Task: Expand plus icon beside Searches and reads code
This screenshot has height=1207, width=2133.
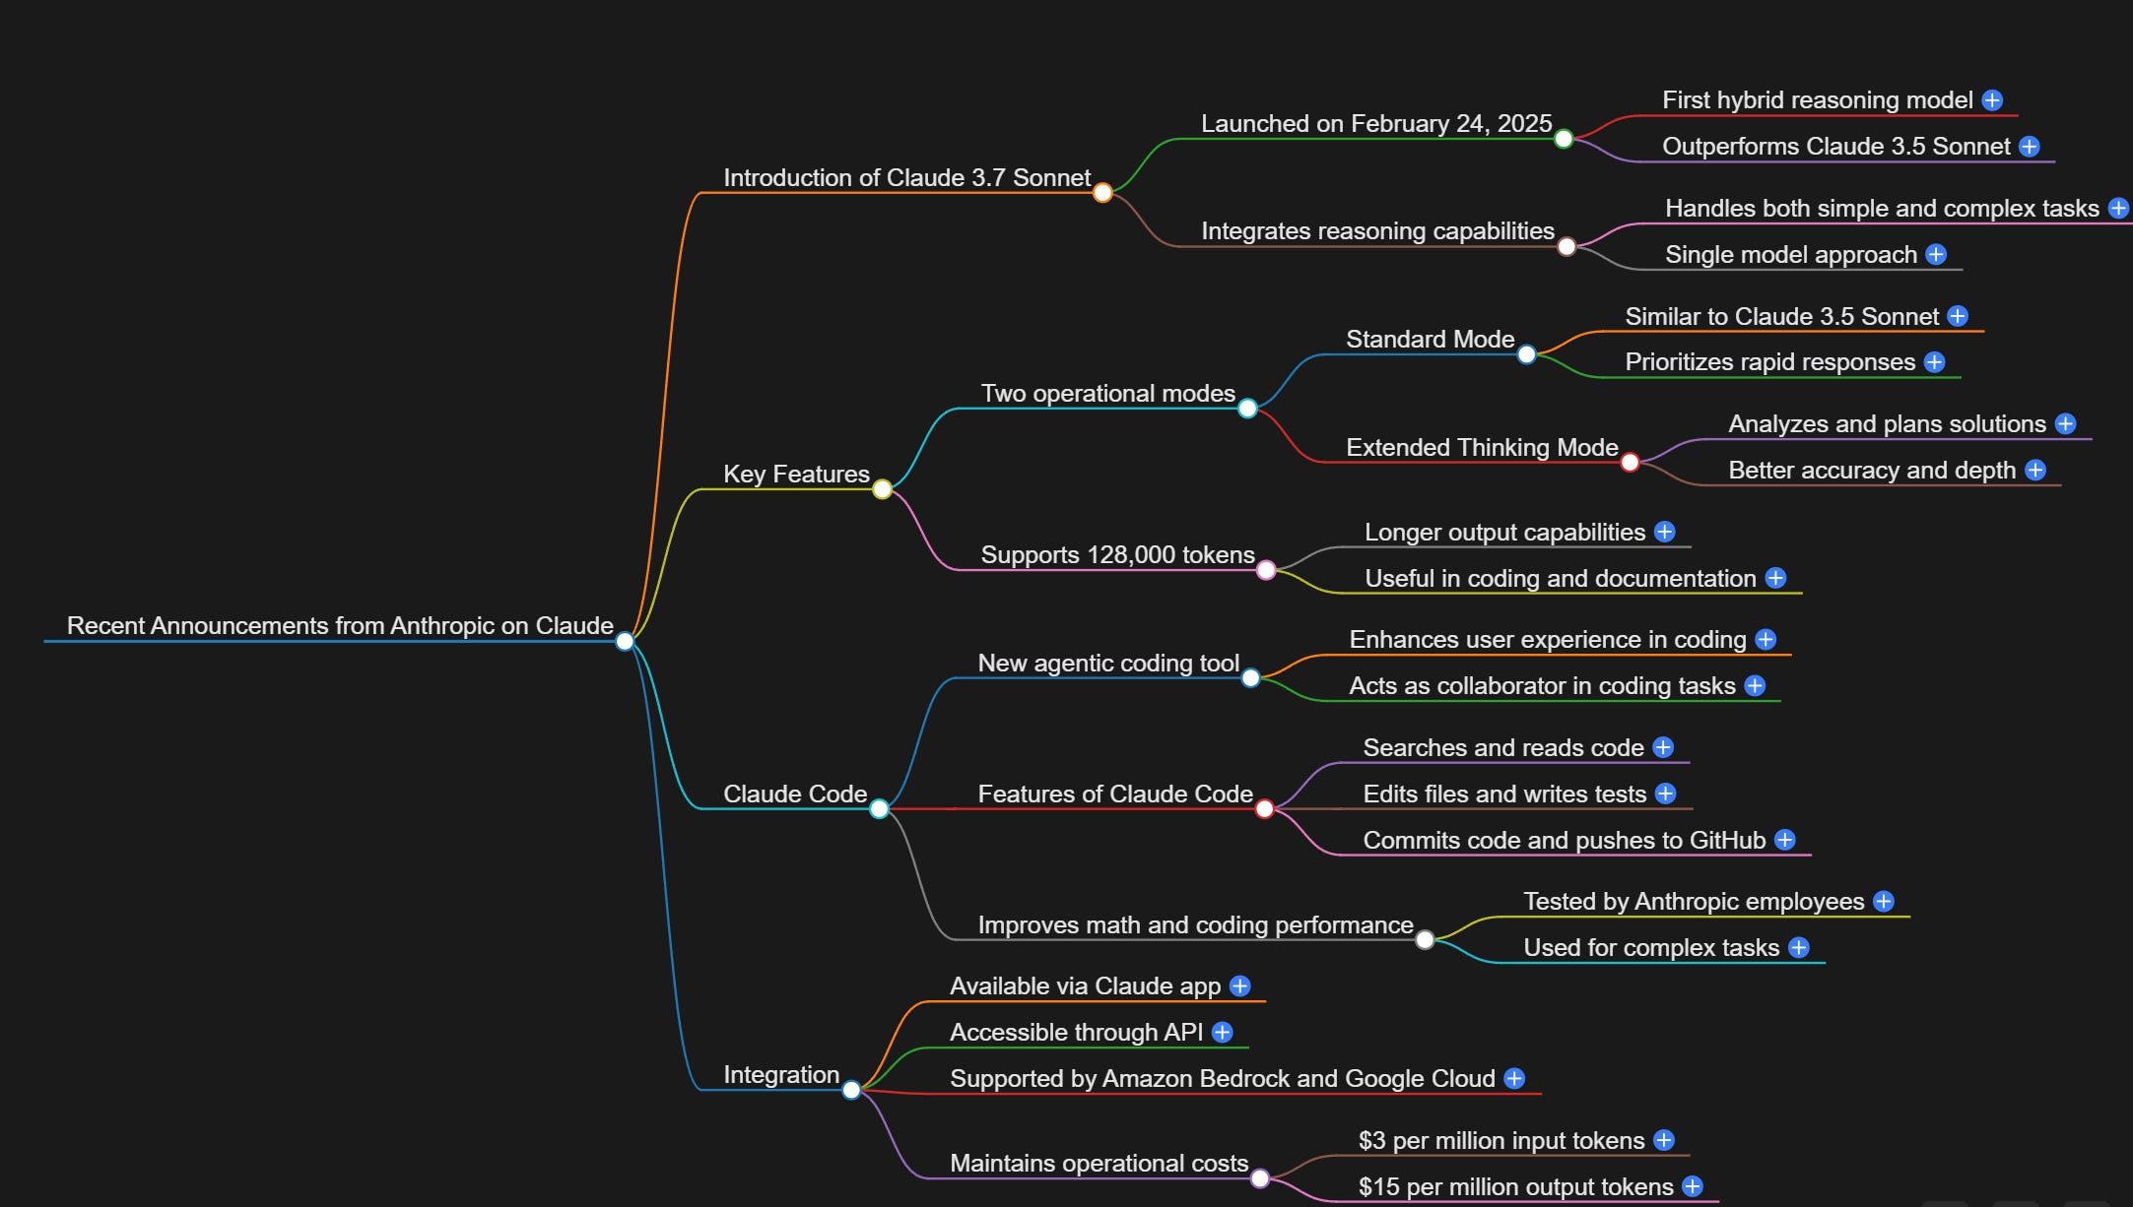Action: click(1663, 747)
